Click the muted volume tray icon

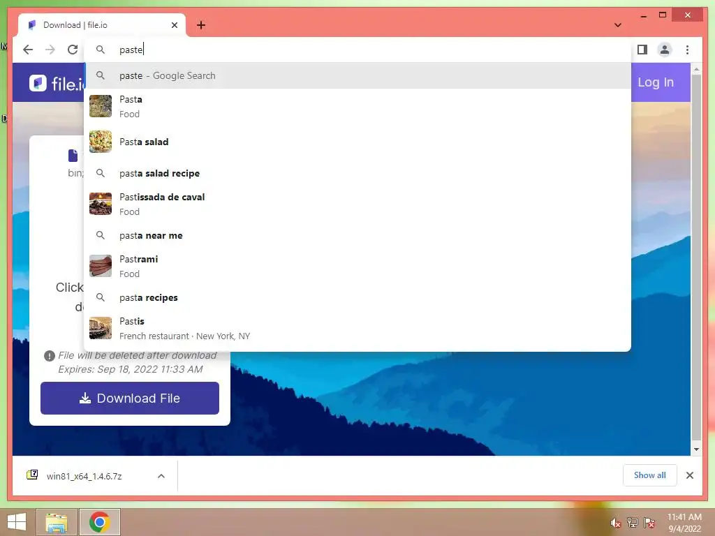[615, 523]
